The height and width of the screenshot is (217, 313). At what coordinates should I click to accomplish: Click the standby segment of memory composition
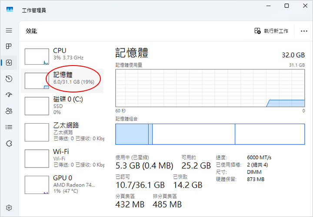point(193,134)
